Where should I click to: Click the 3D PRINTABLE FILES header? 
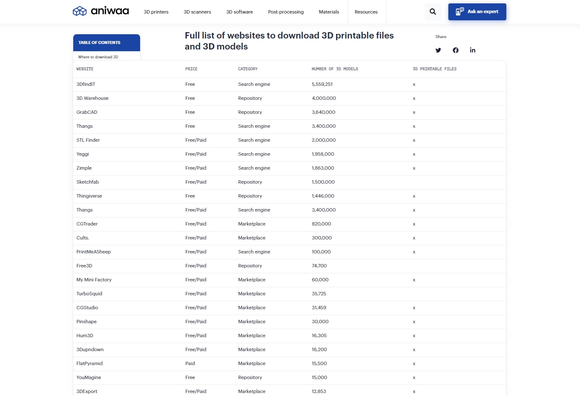point(435,69)
